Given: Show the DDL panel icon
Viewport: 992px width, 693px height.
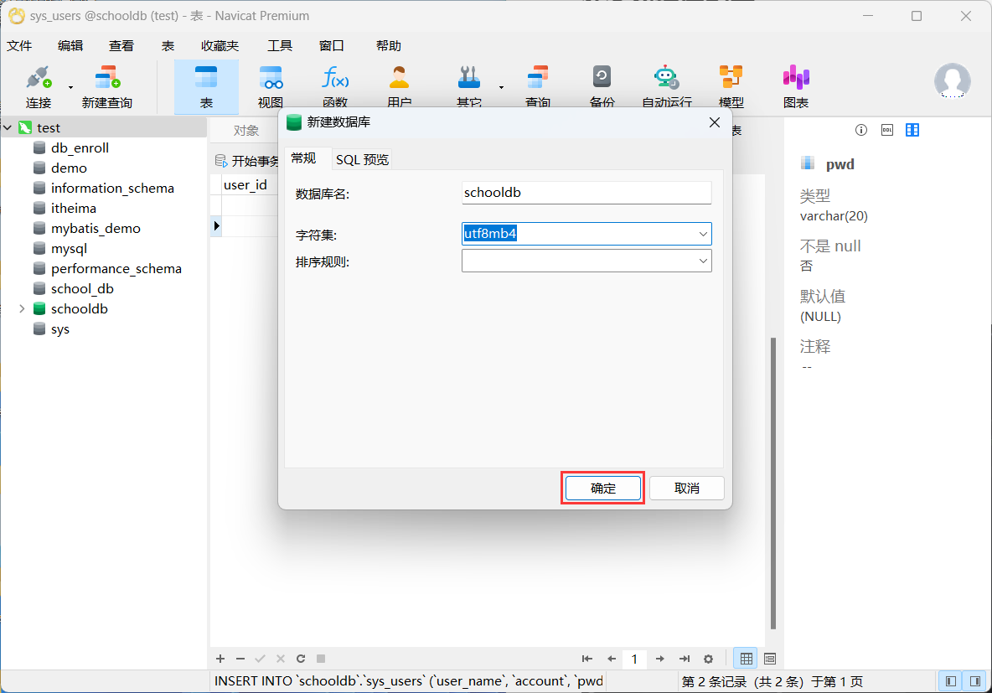Looking at the screenshot, I should [x=886, y=130].
